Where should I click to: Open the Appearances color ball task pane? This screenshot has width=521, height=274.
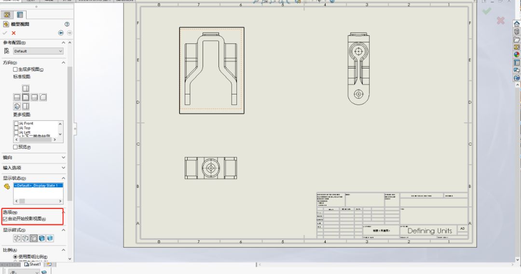tap(517, 54)
